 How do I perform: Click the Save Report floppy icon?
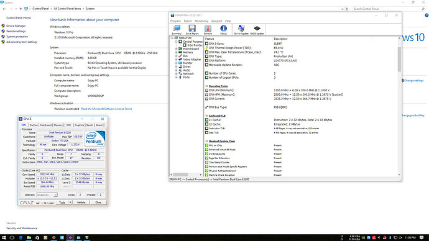pyautogui.click(x=192, y=30)
